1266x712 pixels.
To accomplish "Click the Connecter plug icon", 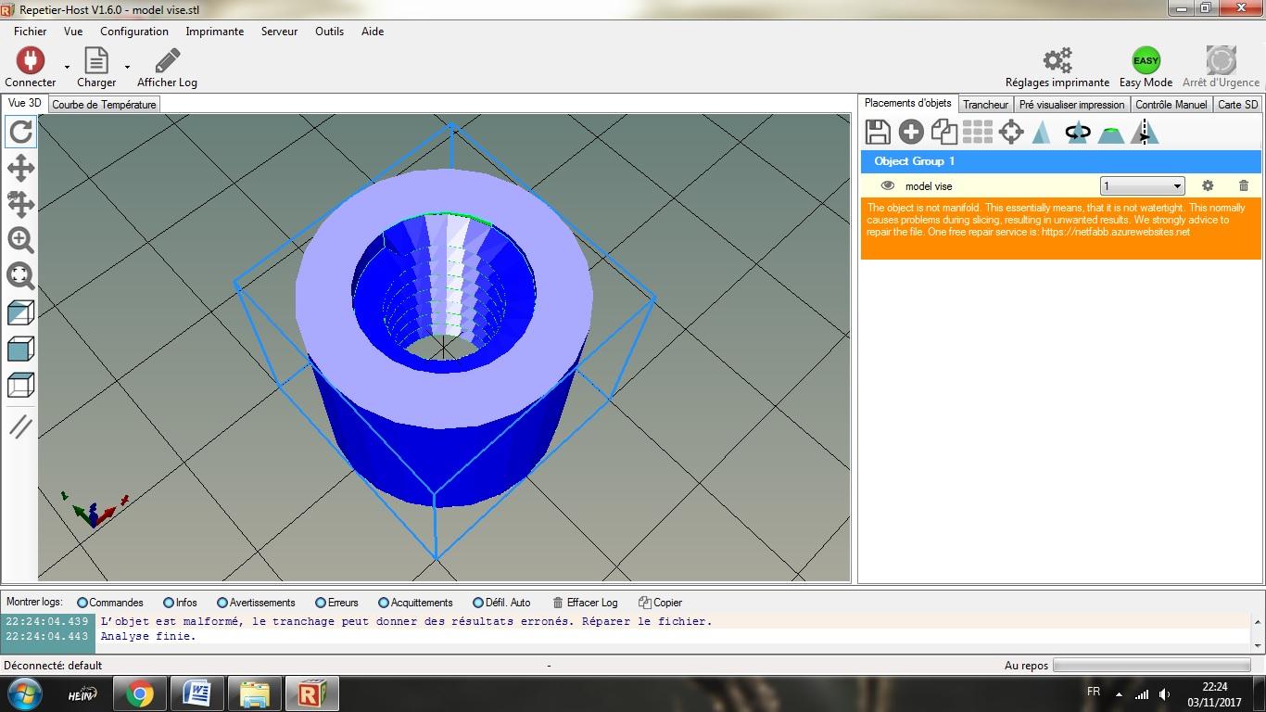I will pos(31,62).
